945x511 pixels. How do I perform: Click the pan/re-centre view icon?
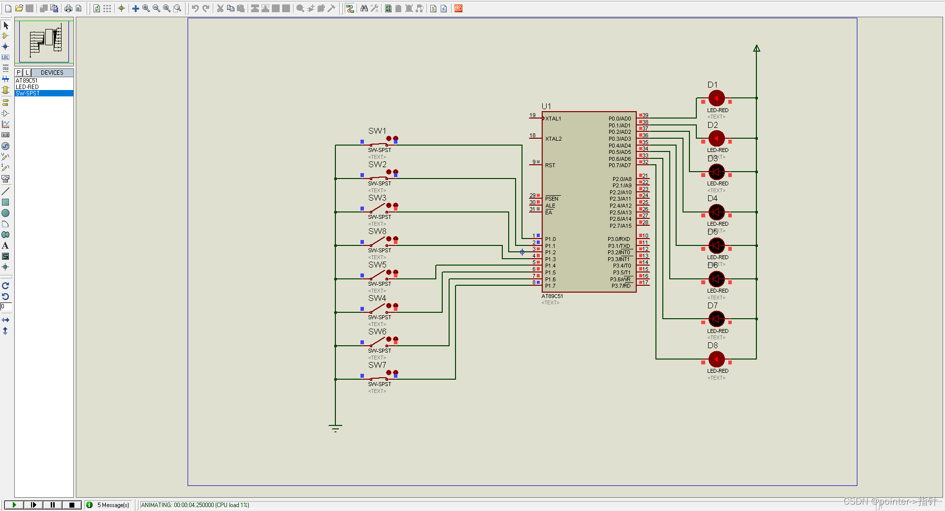tap(135, 8)
